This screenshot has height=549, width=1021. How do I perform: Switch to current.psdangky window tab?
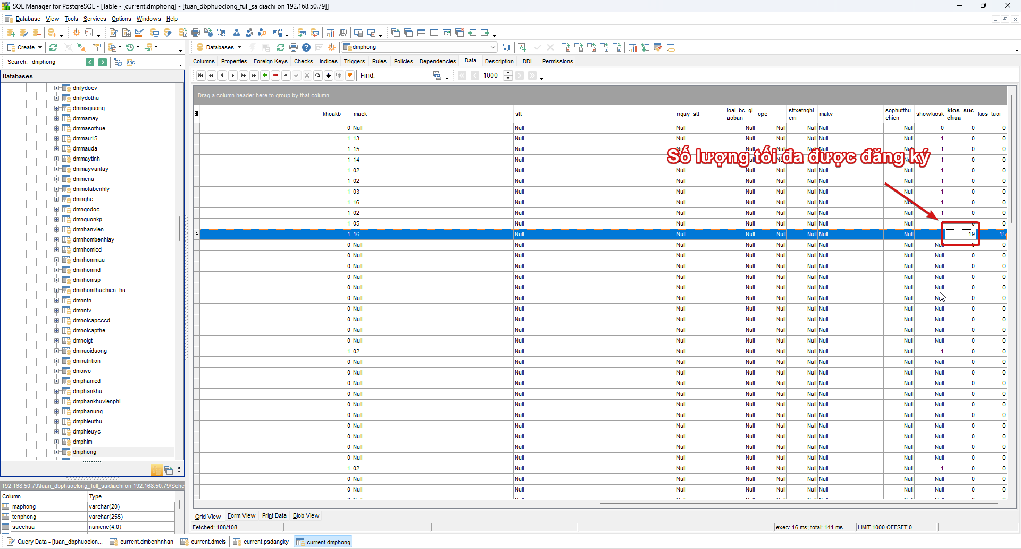pos(261,542)
